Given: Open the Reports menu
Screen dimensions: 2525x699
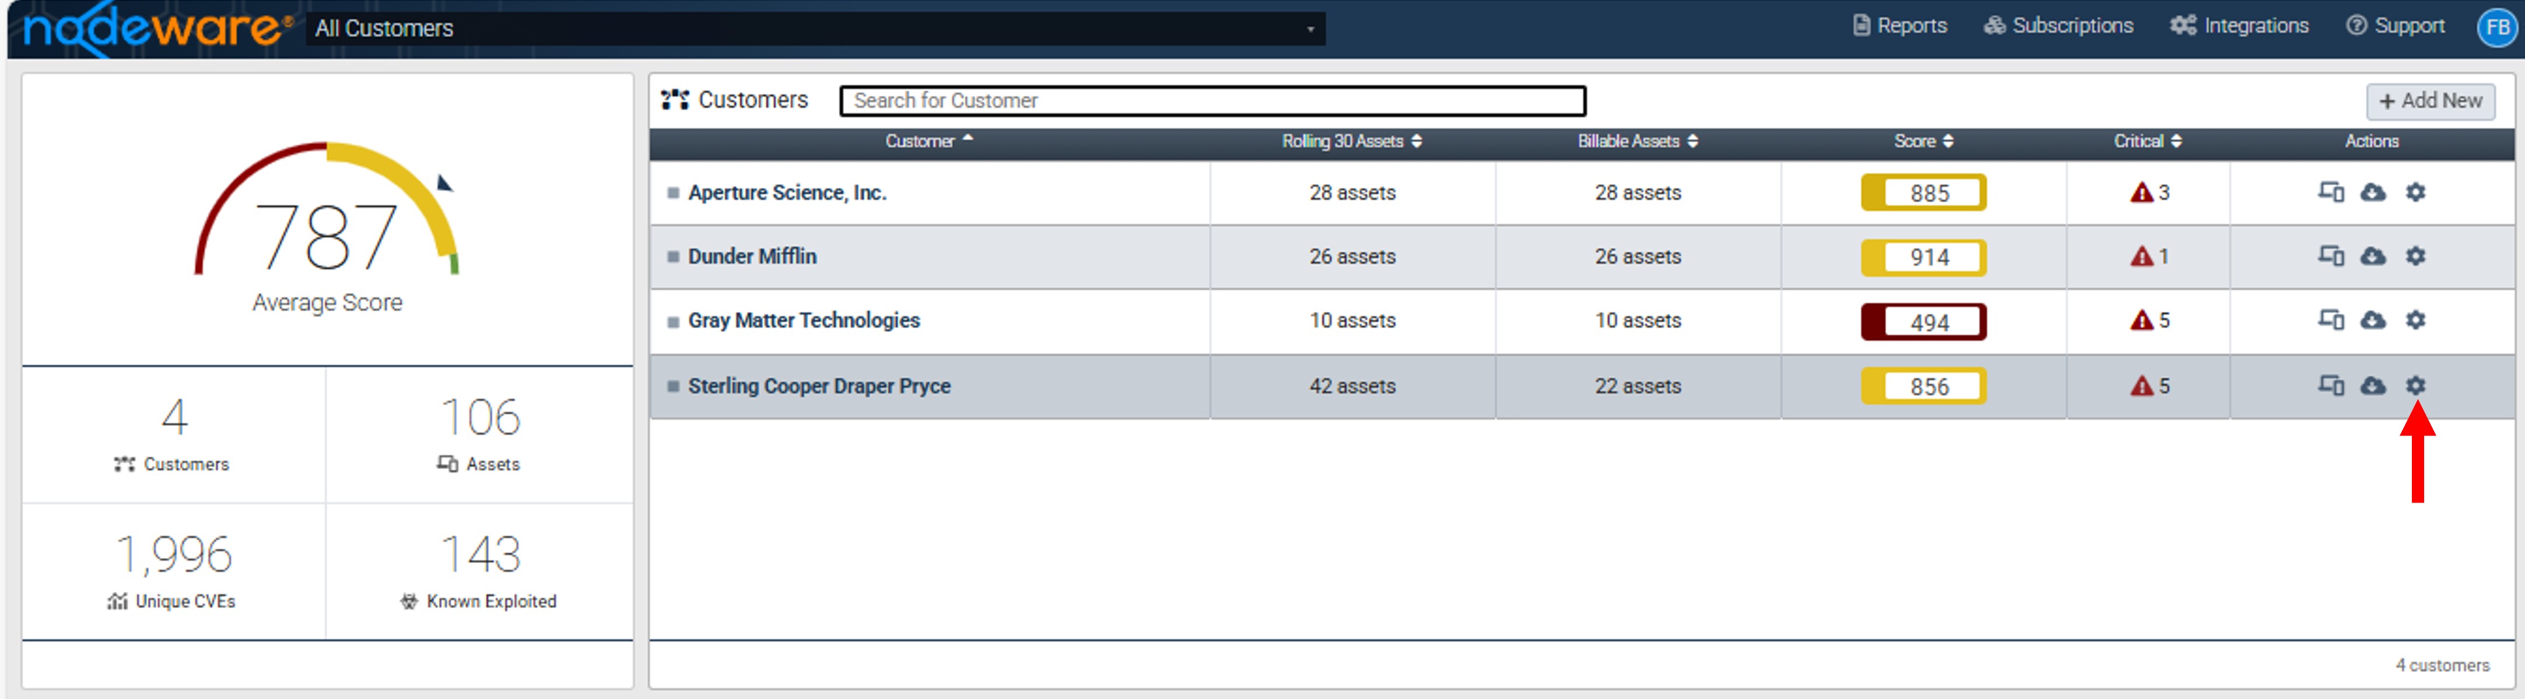Looking at the screenshot, I should 1900,26.
